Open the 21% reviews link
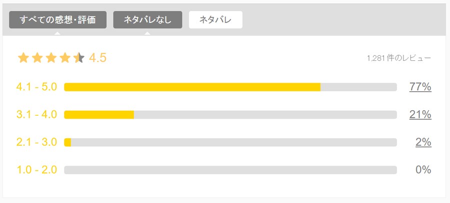The width and height of the screenshot is (450, 203). [x=420, y=115]
